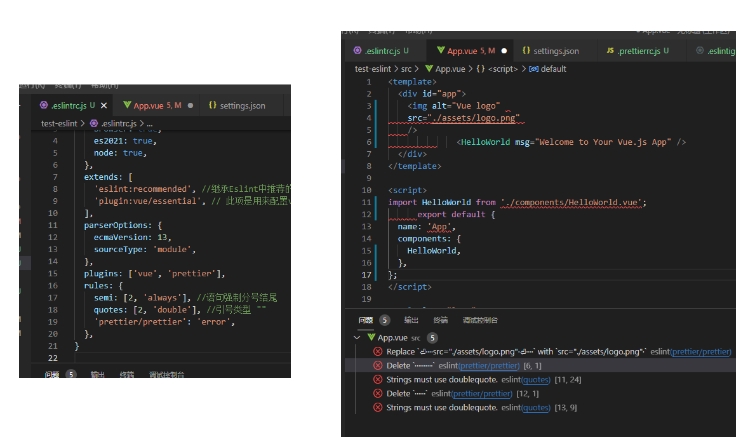This screenshot has height=444, width=755.
Task: Click the braces icon on settings.json tab in right editor
Action: pos(526,51)
